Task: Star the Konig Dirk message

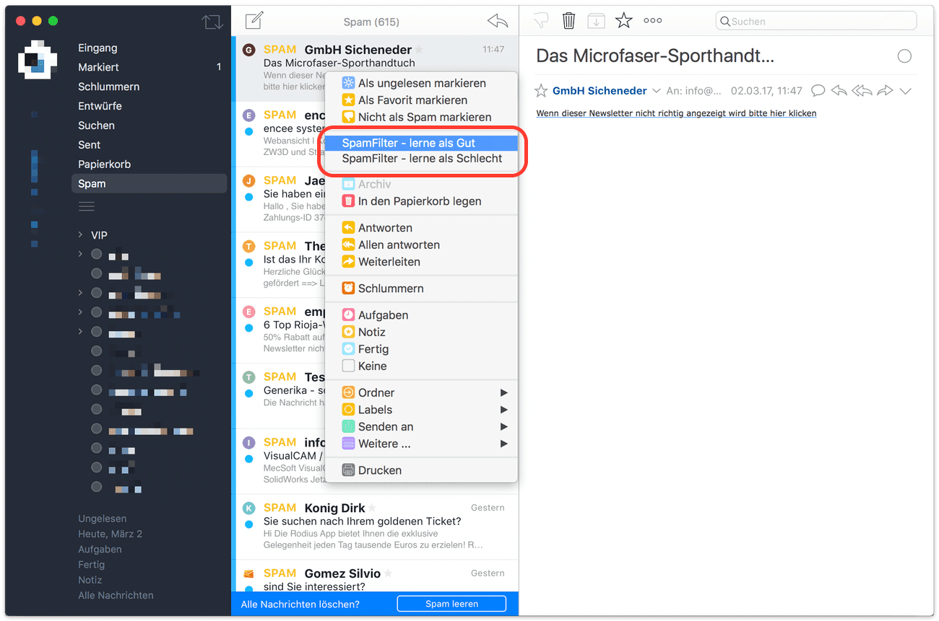Action: click(x=372, y=508)
